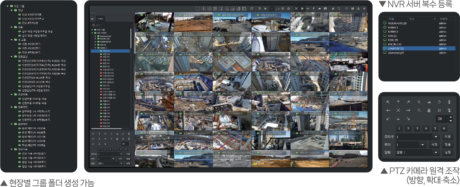This screenshot has width=460, height=187.
Task: Turn off auto-rotate with the crossed icon
Action: pyautogui.click(x=439, y=110)
